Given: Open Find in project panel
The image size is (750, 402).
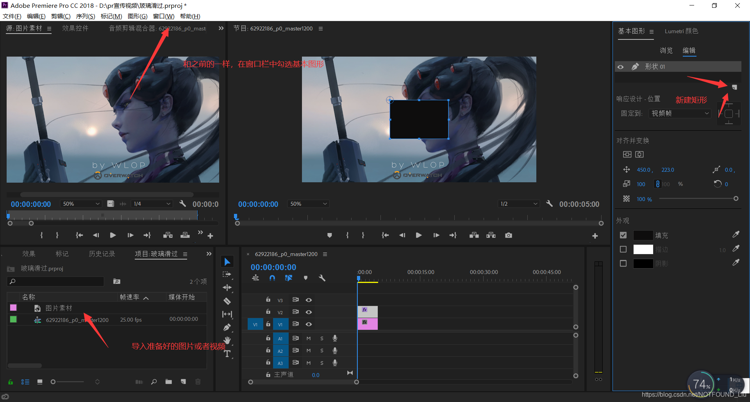Looking at the screenshot, I should 154,382.
